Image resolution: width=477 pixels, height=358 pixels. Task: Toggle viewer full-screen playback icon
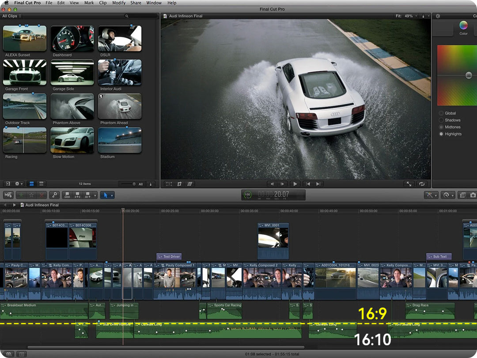409,184
